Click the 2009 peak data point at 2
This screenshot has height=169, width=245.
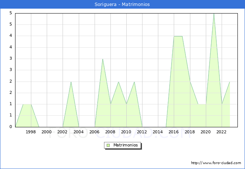point(119,82)
